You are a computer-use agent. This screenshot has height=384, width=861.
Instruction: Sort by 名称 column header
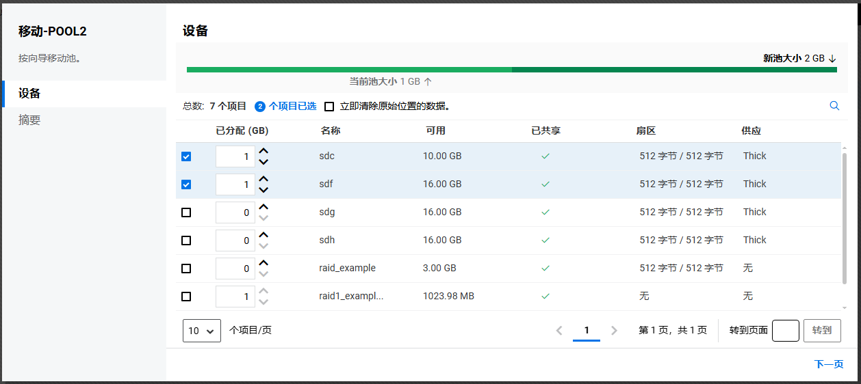[x=330, y=131]
